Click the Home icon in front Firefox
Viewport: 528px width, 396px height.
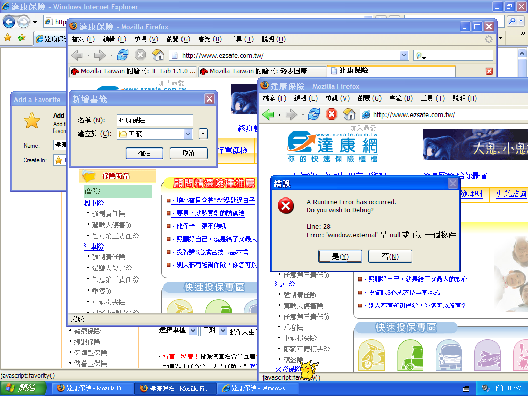(x=349, y=114)
